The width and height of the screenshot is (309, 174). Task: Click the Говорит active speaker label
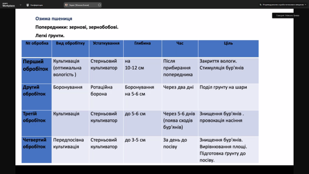[x=288, y=15]
